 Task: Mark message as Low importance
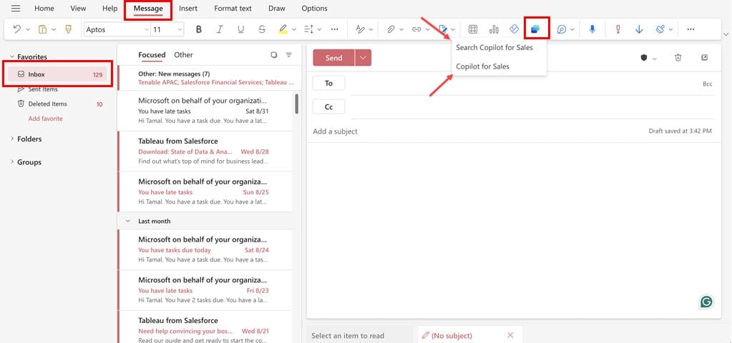coord(639,29)
